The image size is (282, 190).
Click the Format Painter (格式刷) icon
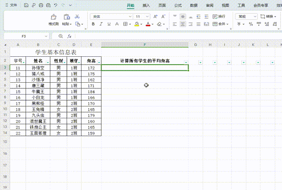54,17
